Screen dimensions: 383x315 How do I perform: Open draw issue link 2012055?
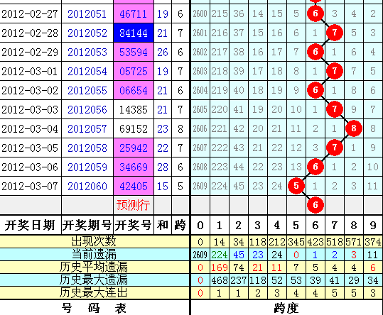[x=87, y=91]
